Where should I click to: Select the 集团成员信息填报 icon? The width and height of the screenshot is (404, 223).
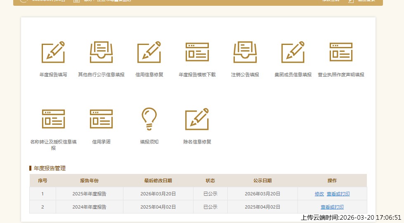click(x=293, y=52)
